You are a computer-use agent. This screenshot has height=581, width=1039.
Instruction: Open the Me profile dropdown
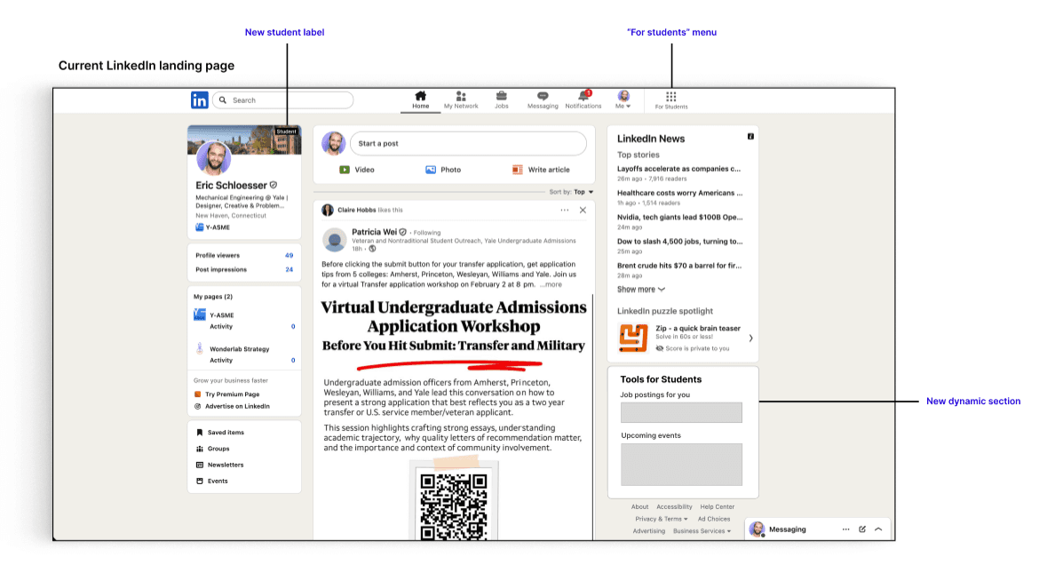pyautogui.click(x=623, y=100)
